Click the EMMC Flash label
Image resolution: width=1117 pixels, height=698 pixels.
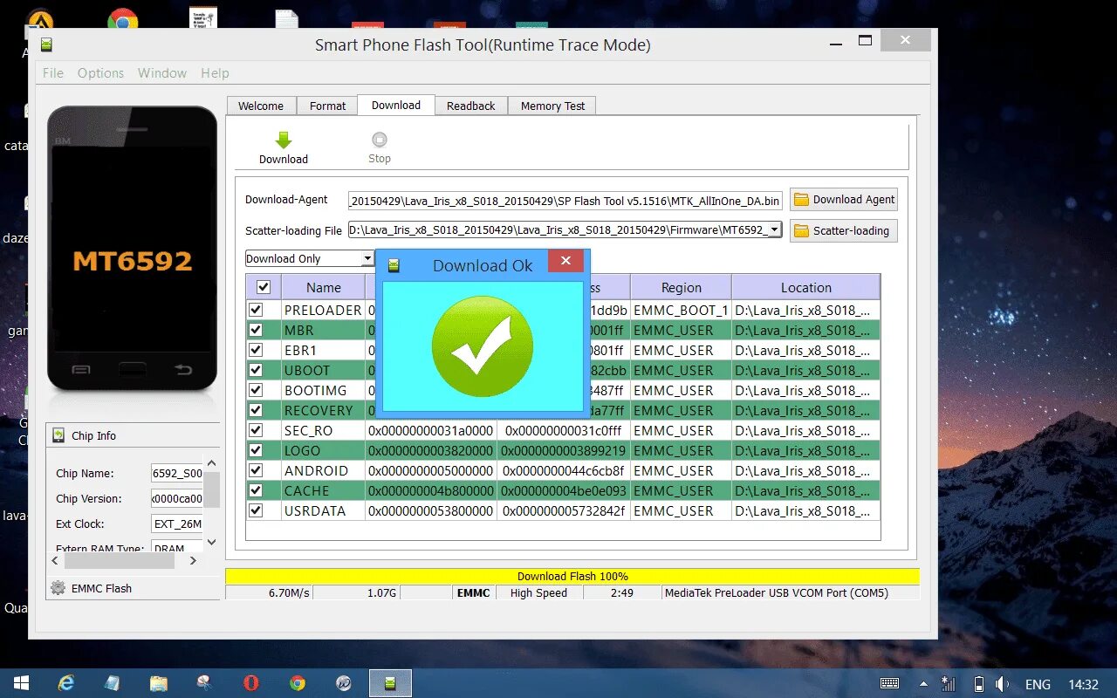pyautogui.click(x=101, y=589)
